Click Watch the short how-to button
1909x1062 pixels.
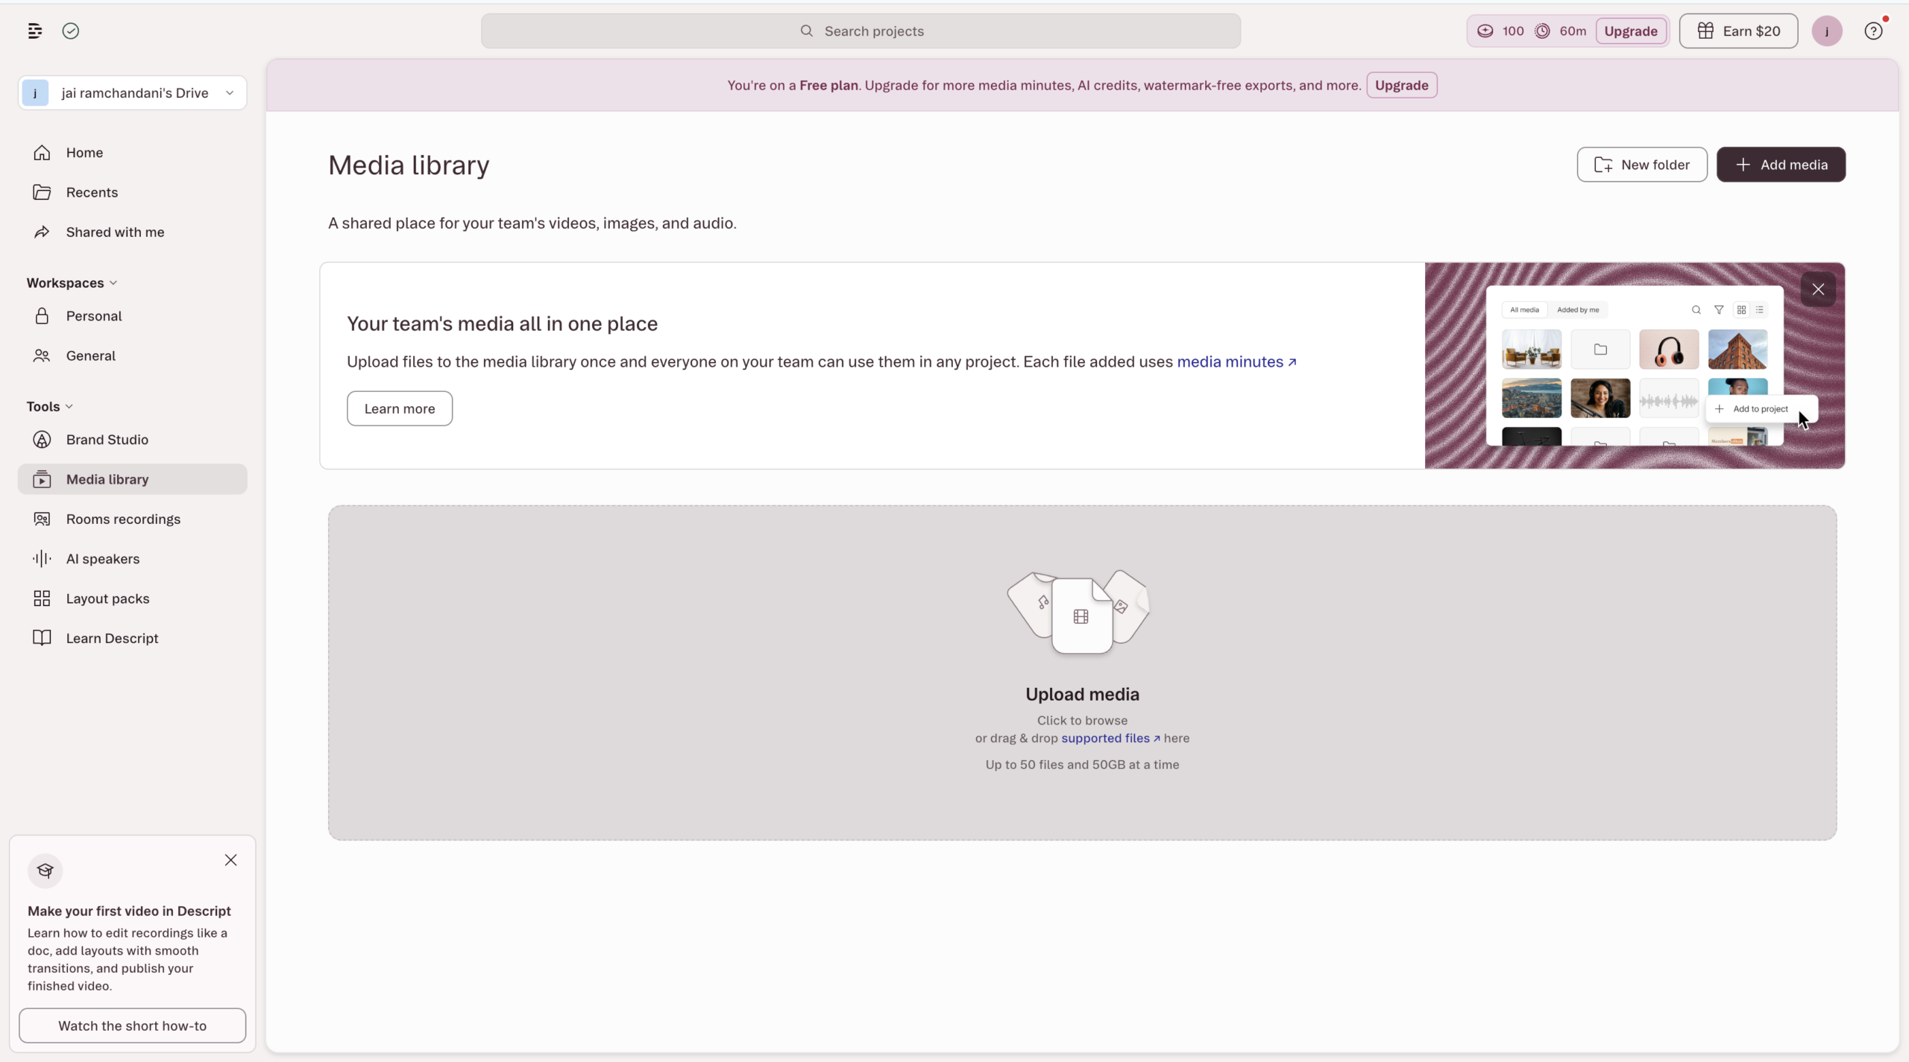click(133, 1025)
